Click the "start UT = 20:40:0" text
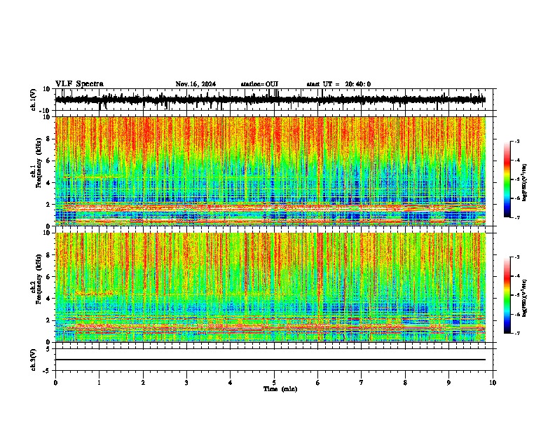555x429 pixels. point(338,84)
